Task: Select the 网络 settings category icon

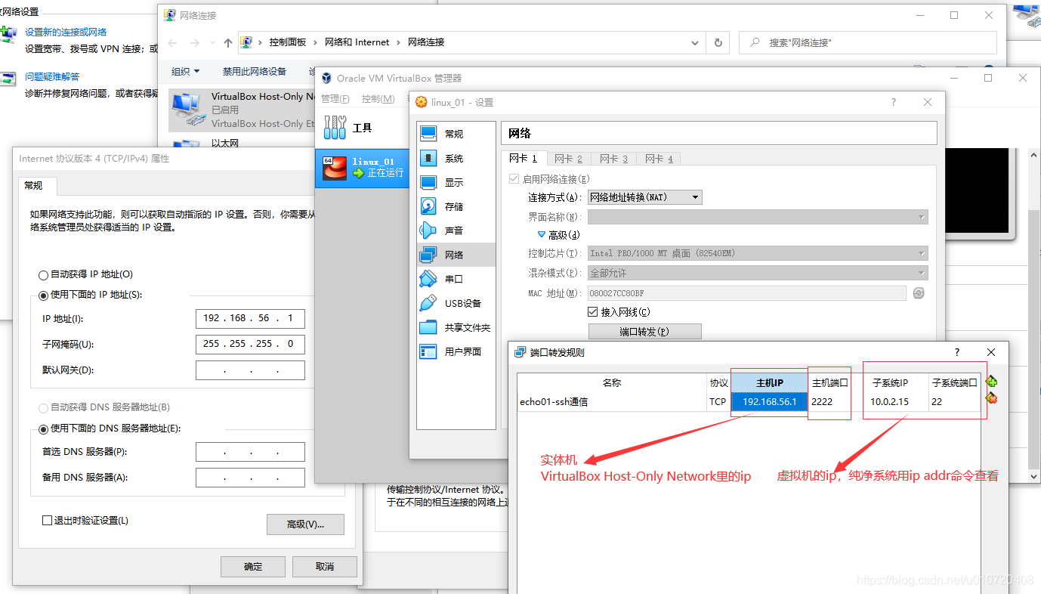Action: click(x=428, y=255)
